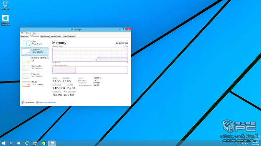Select the Bluetooth adapter entry
The image size is (261, 146).
pyautogui.click(x=35, y=67)
